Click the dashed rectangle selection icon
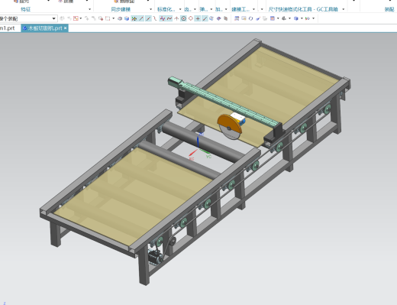 pos(108,18)
